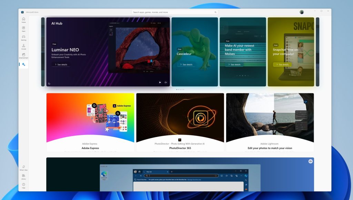
Task: Pause the Luminar NEO promo video
Action: click(160, 82)
